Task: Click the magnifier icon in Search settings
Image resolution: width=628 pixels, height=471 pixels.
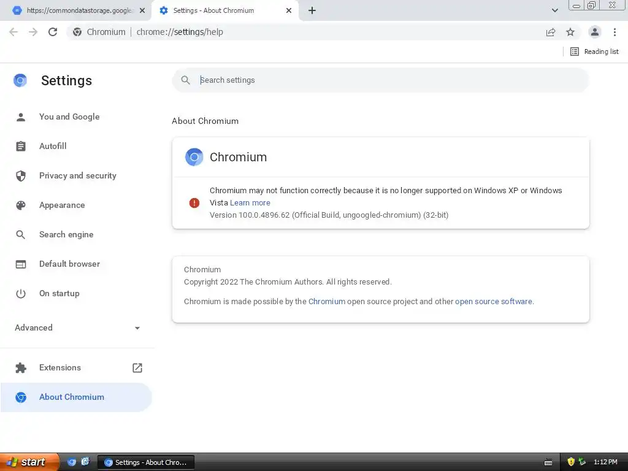Action: click(185, 80)
